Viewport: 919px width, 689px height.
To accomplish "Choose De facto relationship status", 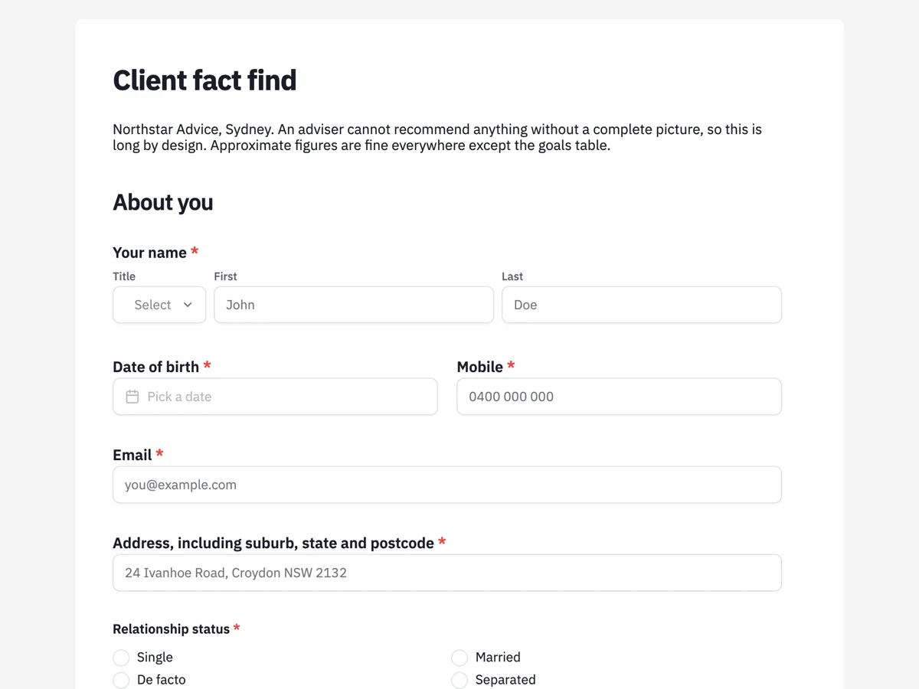I will (121, 680).
